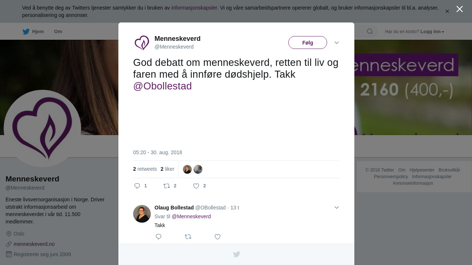Click the search magnifier icon
The height and width of the screenshot is (265, 472).
point(370,31)
